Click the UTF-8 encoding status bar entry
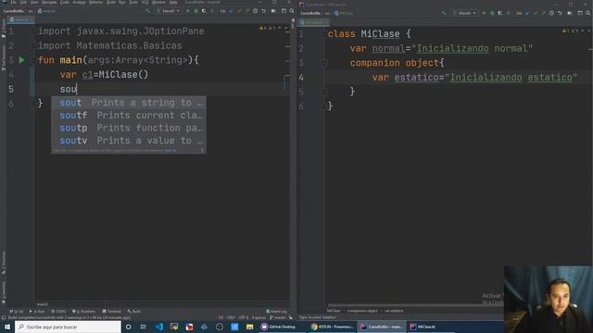The width and height of the screenshot is (593, 333). pos(243,317)
